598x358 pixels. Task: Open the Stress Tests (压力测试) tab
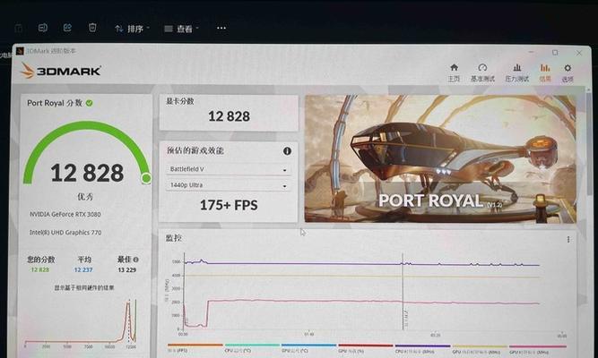click(516, 72)
